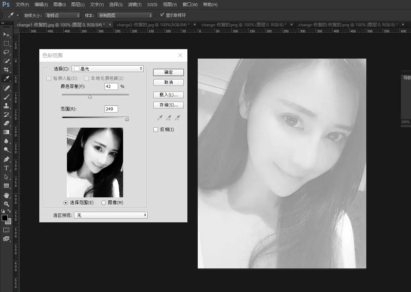
Task: Select the Spot Healing Brush tool
Action: click(6, 88)
